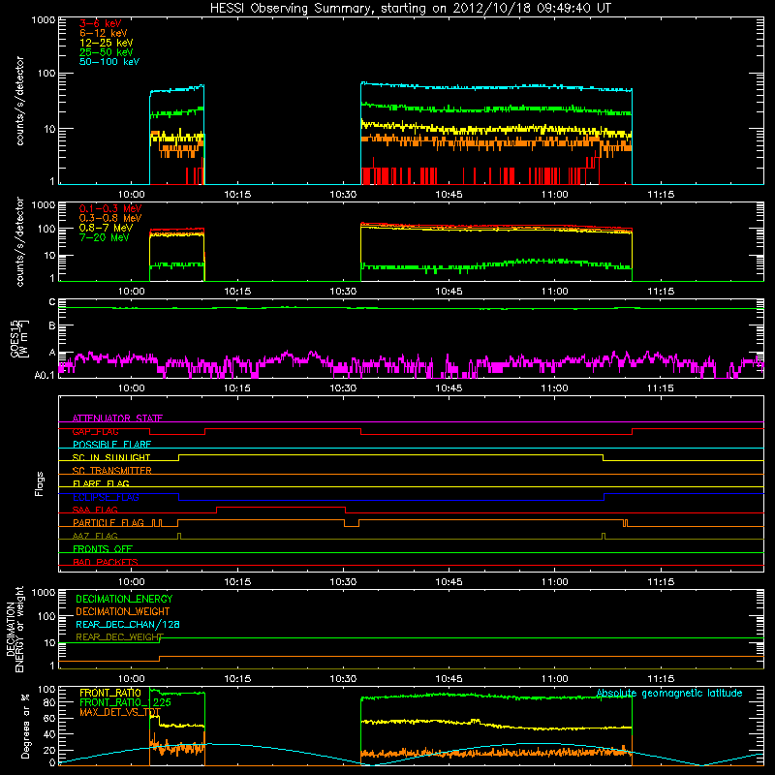Select the SC_TRANSMITTER flag label

tap(111, 471)
